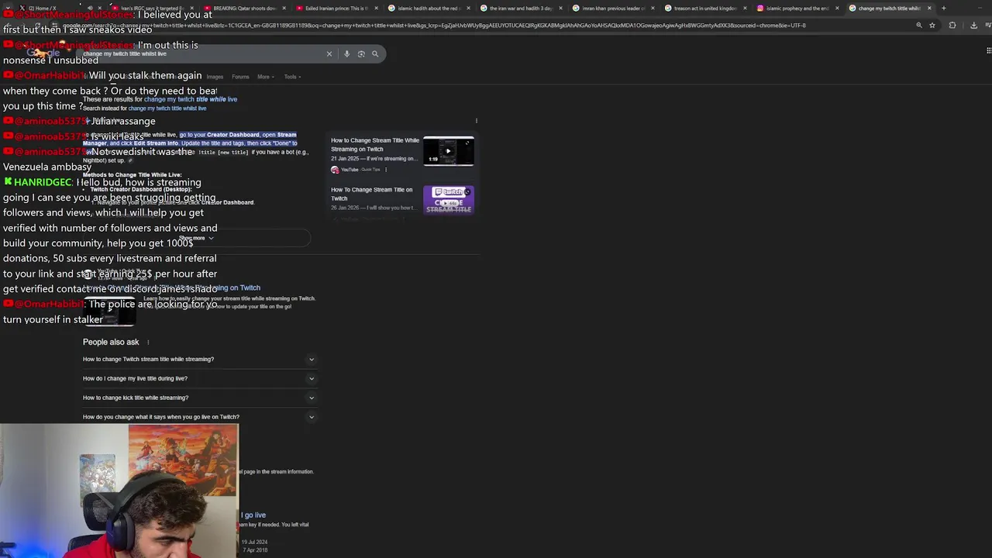
Task: Open the Google apps grid icon
Action: pyautogui.click(x=989, y=51)
